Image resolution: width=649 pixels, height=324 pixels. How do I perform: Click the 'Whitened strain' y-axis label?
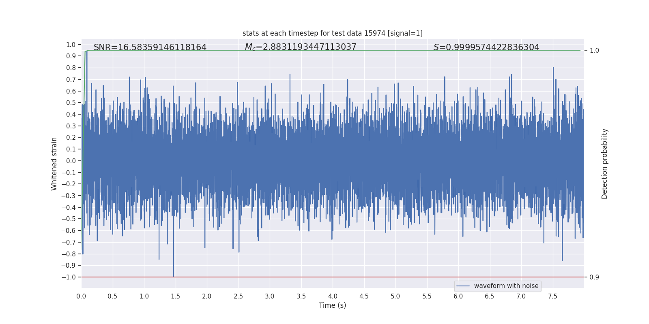pos(54,164)
